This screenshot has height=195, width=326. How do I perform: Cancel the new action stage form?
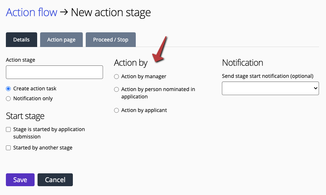point(55,180)
